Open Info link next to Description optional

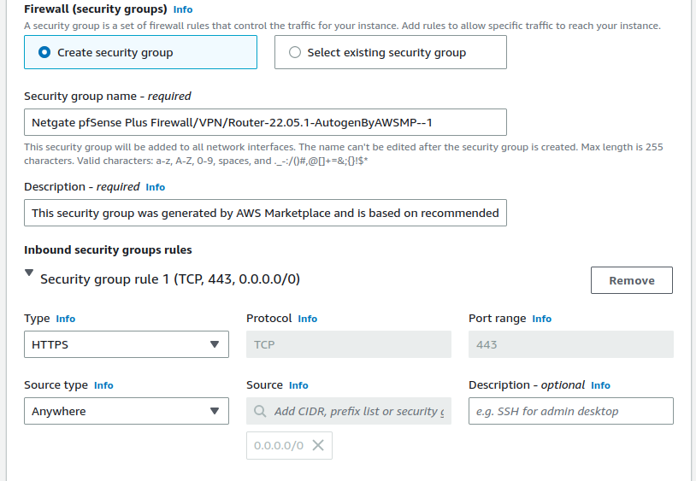[x=600, y=385]
